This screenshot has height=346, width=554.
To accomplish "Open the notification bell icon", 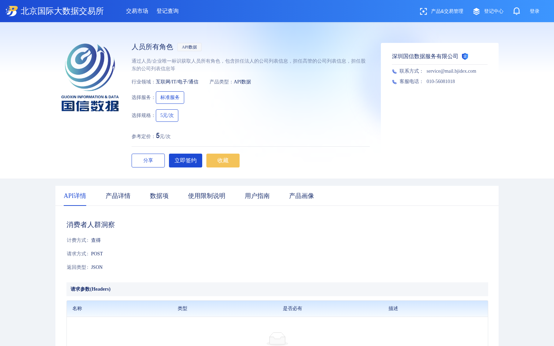I will pyautogui.click(x=517, y=11).
